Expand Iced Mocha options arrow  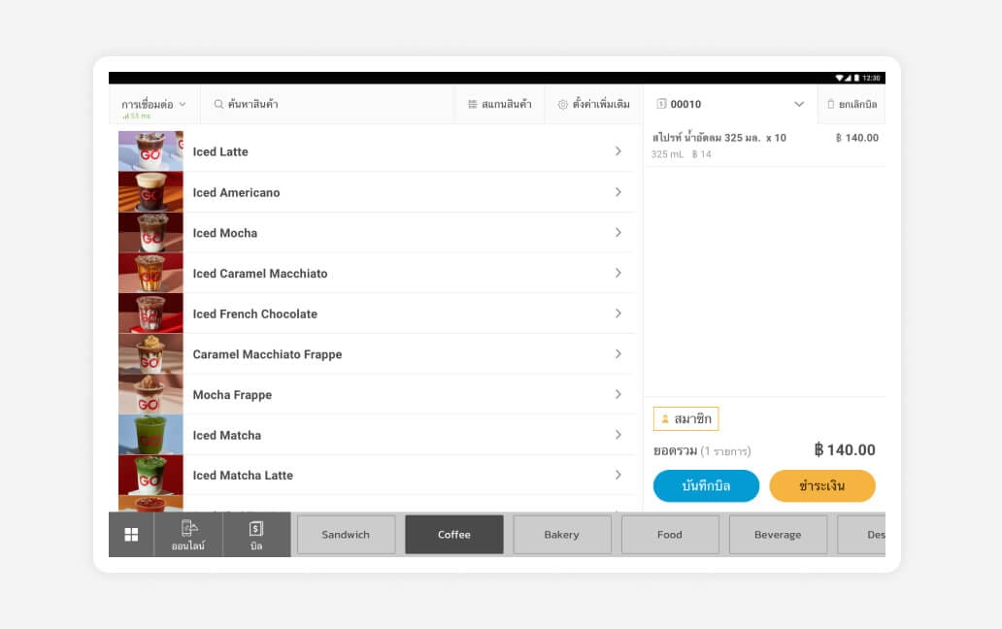point(618,233)
